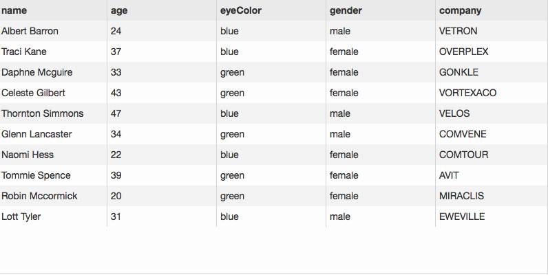The width and height of the screenshot is (548, 279).
Task: Click the Traci Kane row name
Action: (53, 52)
